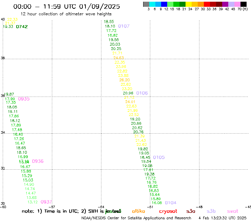
Task: Pick the orange swatch in the color scale
Action: pos(201,4)
